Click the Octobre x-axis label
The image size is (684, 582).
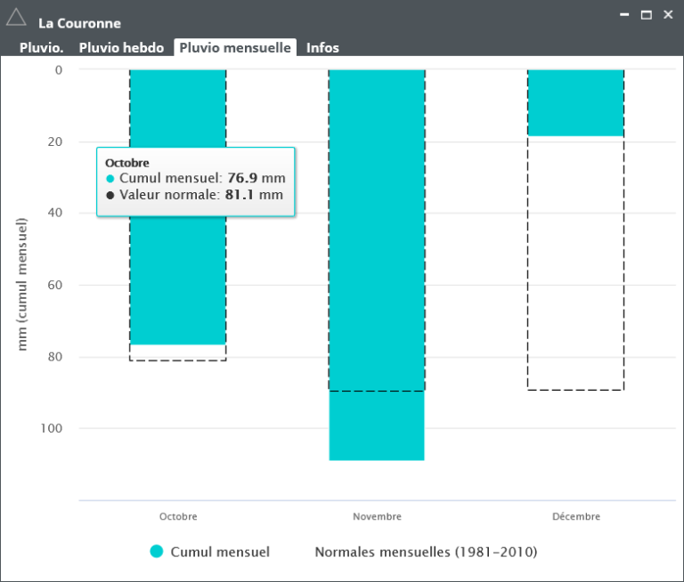(178, 516)
